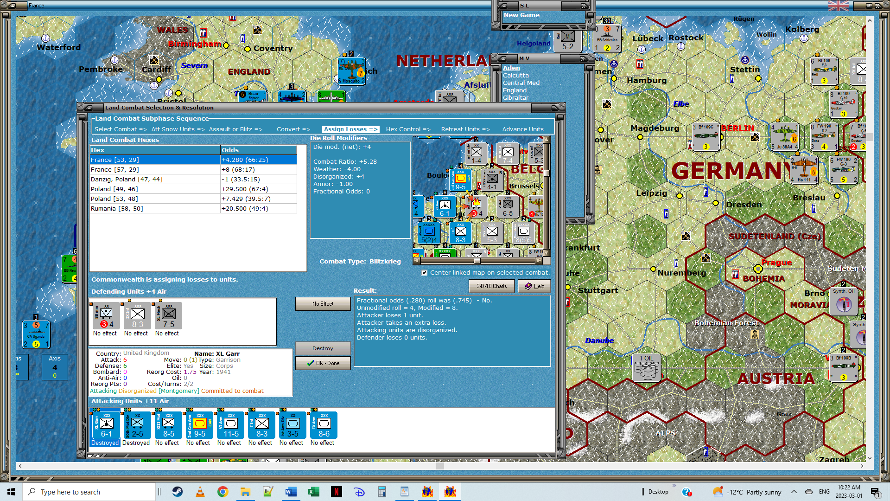The image size is (890, 501).
Task: Click the mini-map vertical scrollbar thumb
Action: [547, 173]
